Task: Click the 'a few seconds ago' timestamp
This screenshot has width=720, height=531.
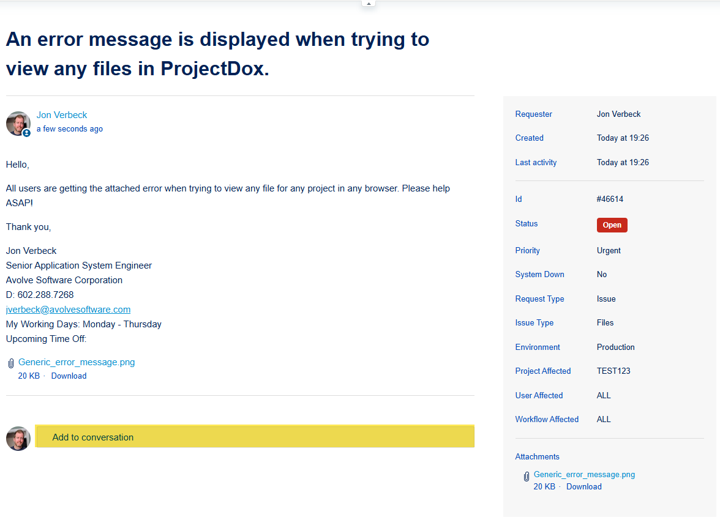Action: pos(69,129)
